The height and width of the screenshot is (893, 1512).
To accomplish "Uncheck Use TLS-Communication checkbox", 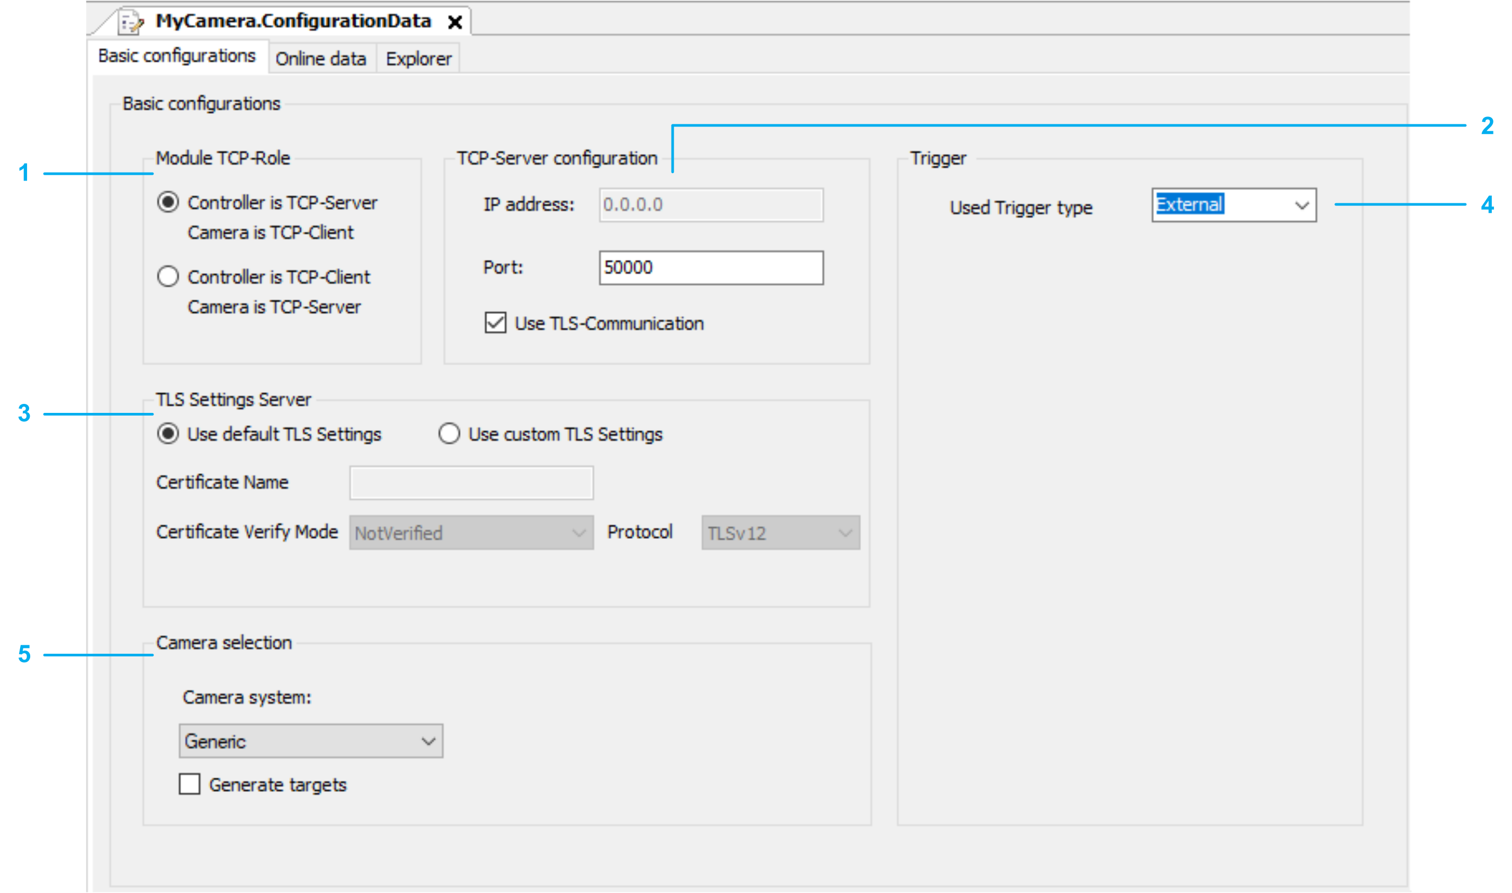I will [x=495, y=323].
